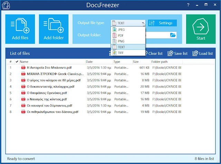
Task: Select file Ο θαυμάσιος Ορενόκος.pdf
Action: coord(47,93)
